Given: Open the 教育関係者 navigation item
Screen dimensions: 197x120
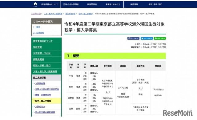Looking at the screenshot, I should coord(92,4).
